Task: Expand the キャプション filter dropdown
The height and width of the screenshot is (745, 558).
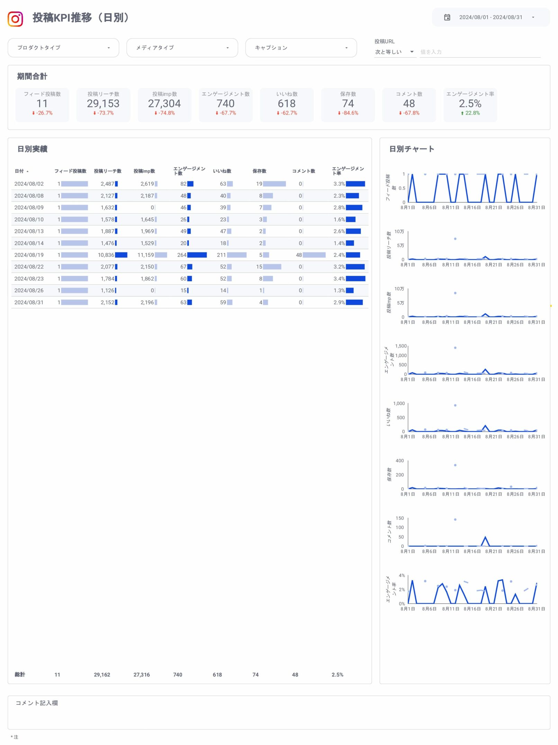Action: coord(301,48)
